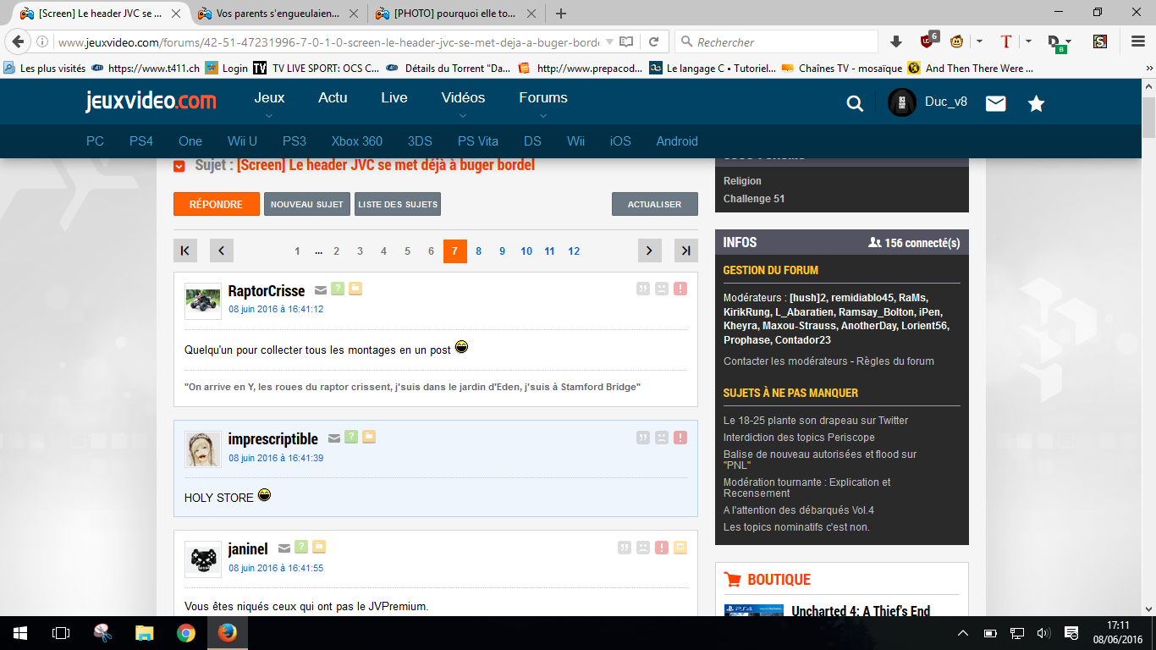This screenshot has height=650, width=1156.
Task: Open 'Contacter les modérateurs' link
Action: [x=785, y=361]
